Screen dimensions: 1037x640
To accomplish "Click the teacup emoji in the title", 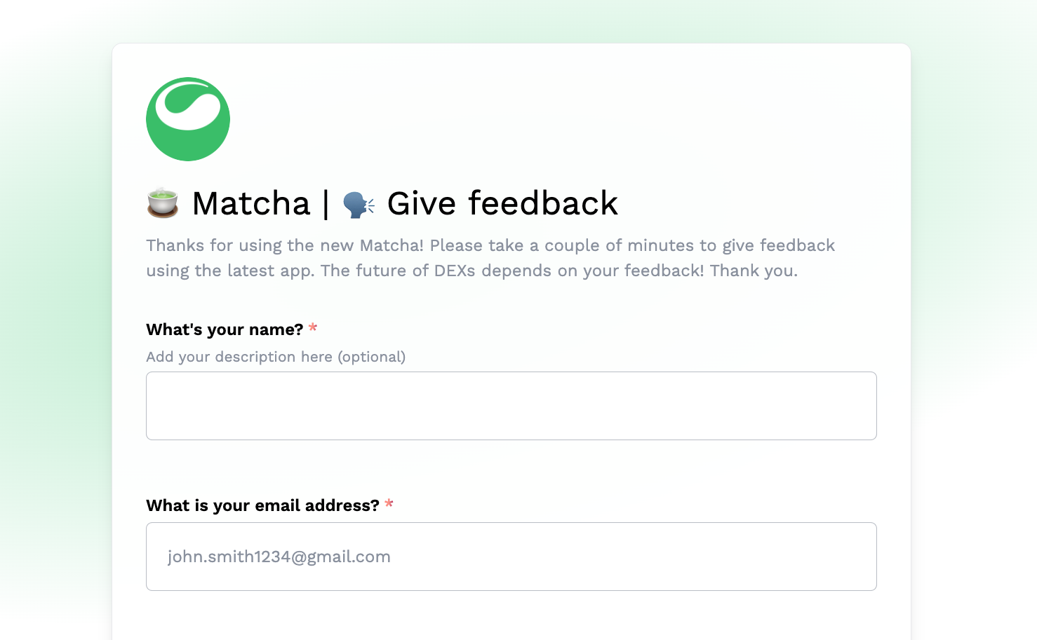I will coord(163,203).
